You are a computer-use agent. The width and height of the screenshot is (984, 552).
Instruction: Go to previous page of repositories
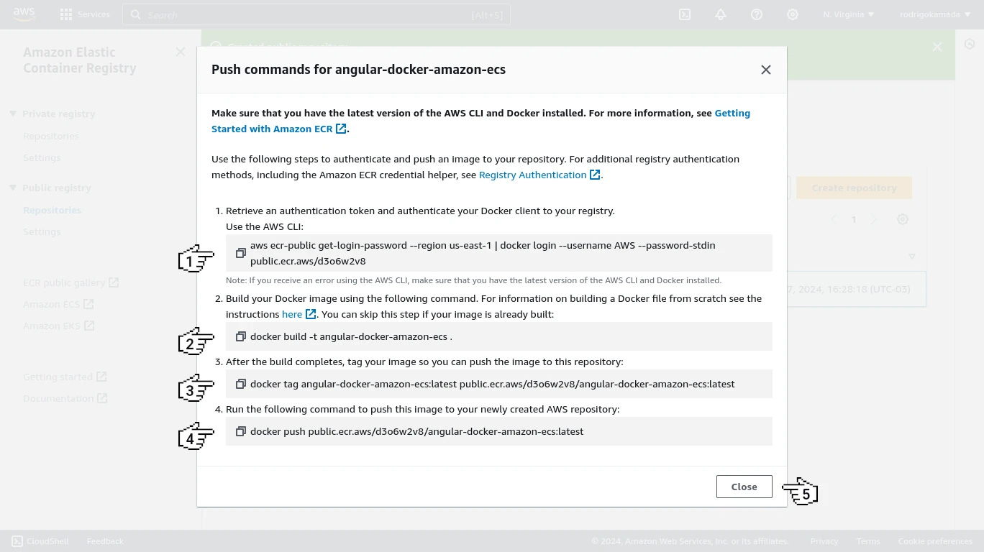tap(834, 219)
